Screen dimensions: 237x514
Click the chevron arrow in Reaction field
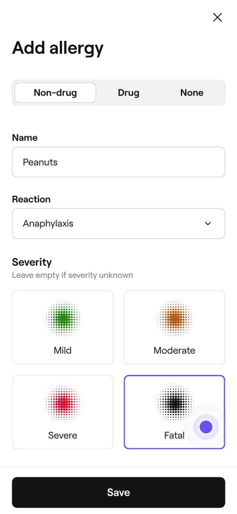(x=208, y=223)
